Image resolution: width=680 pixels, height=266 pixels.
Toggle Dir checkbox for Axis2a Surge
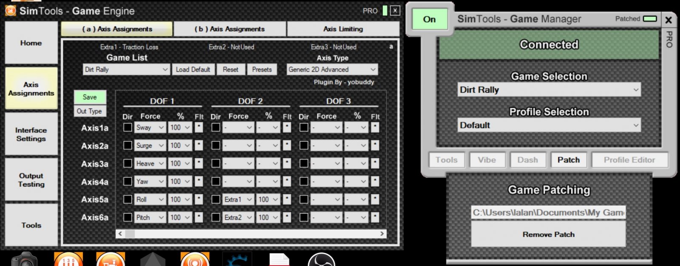(x=127, y=145)
